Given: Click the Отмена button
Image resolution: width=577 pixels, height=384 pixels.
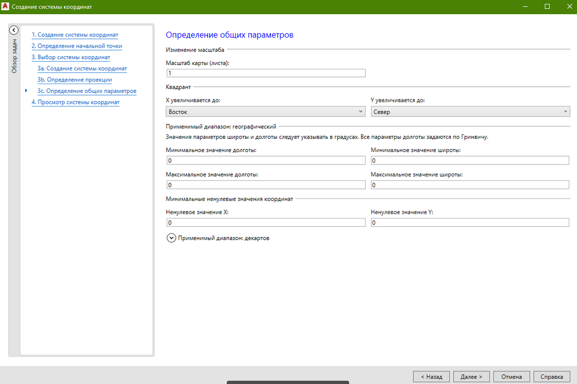Looking at the screenshot, I should point(511,376).
